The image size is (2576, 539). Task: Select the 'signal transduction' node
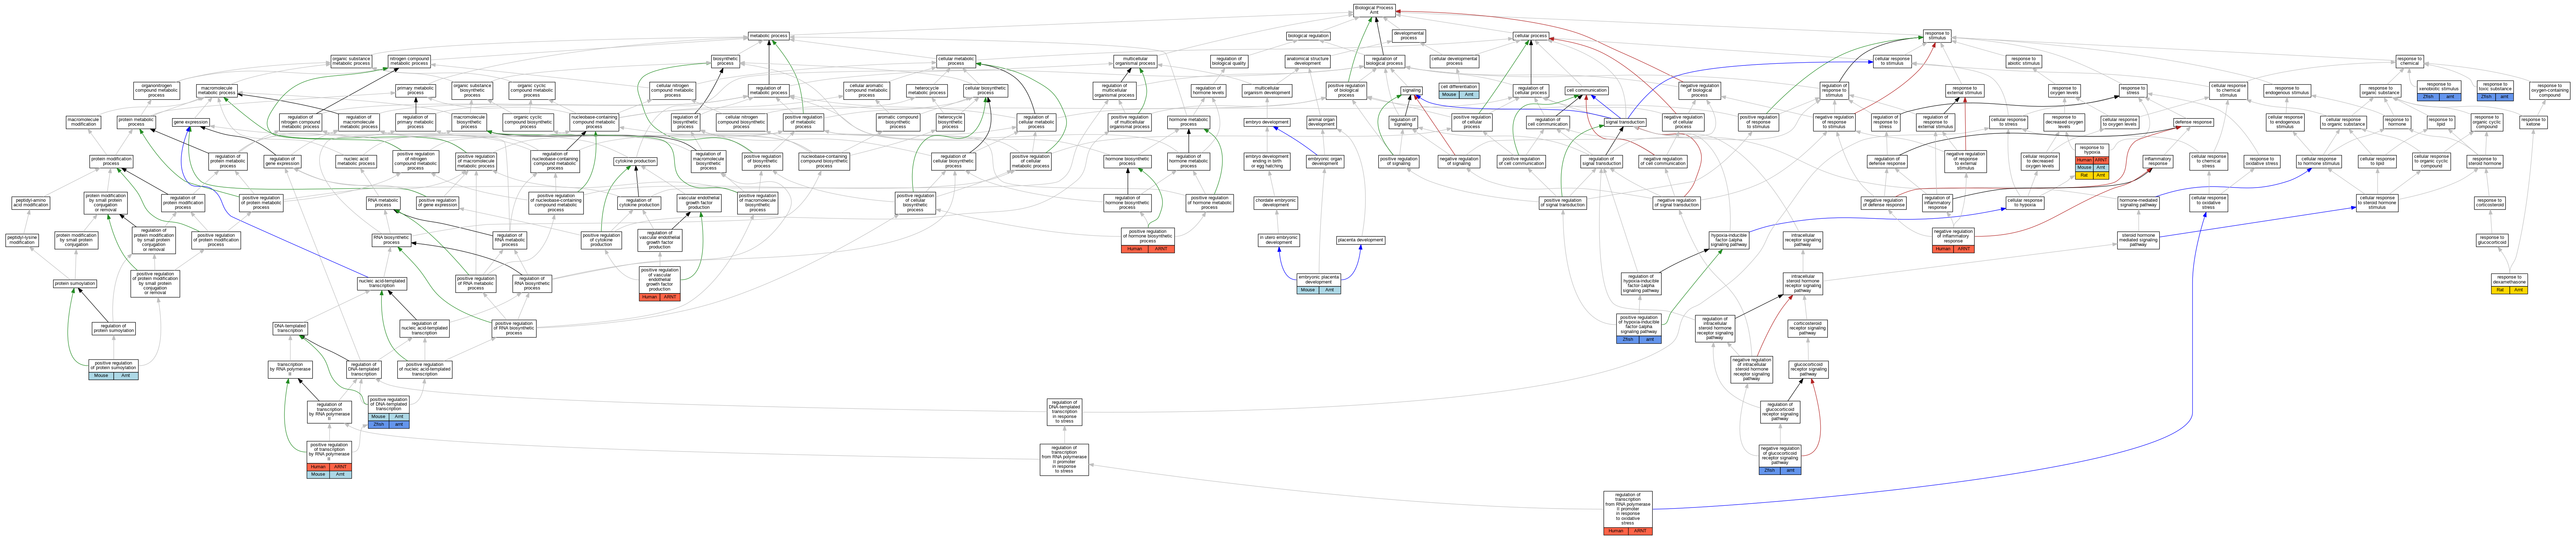pos(1625,122)
